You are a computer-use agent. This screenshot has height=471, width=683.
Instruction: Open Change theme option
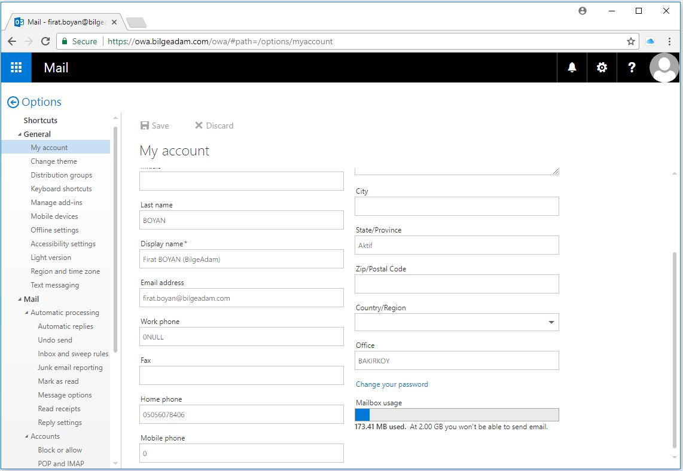click(54, 161)
